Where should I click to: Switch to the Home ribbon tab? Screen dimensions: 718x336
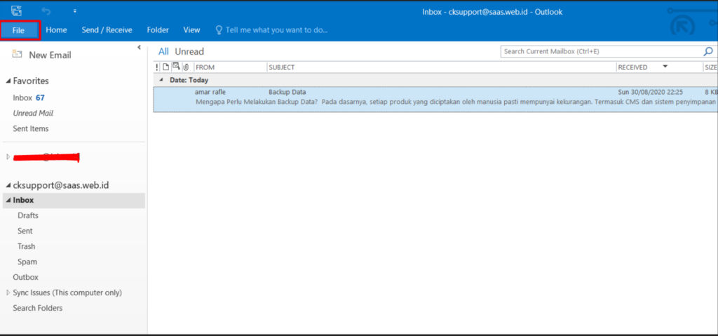(x=56, y=29)
